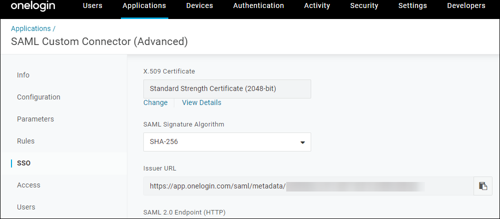Open the Developers top menu
This screenshot has height=219, width=500.
pos(466,5)
